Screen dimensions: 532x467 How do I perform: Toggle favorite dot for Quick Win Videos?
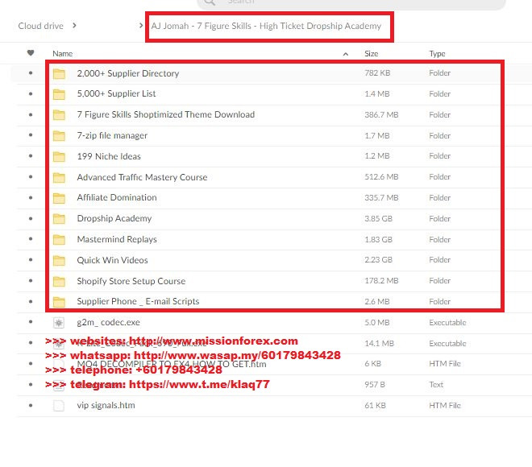click(31, 261)
